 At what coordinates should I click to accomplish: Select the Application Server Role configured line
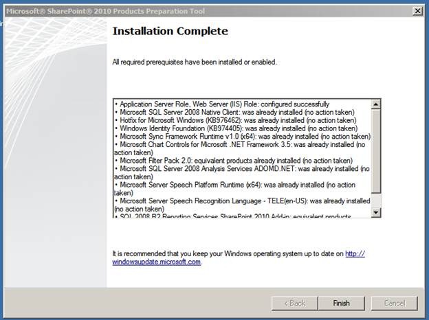click(x=222, y=104)
